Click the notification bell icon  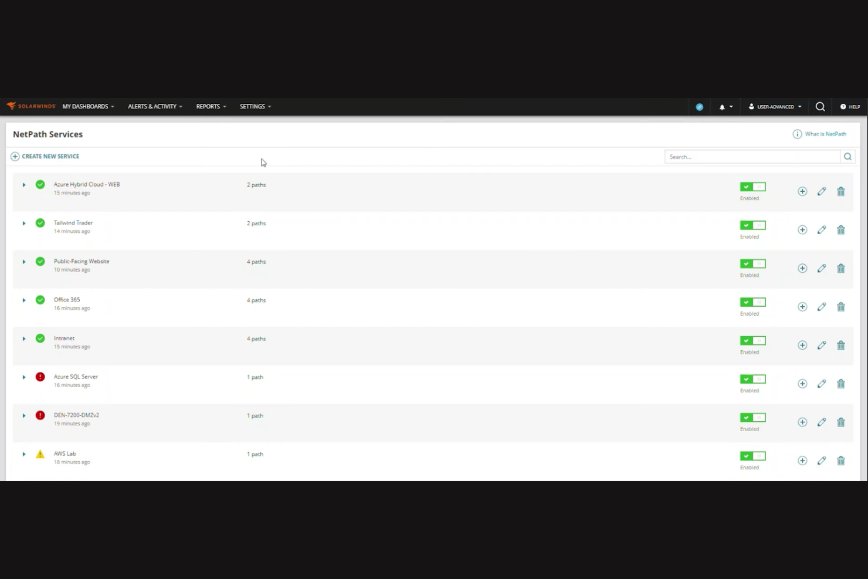pyautogui.click(x=722, y=106)
